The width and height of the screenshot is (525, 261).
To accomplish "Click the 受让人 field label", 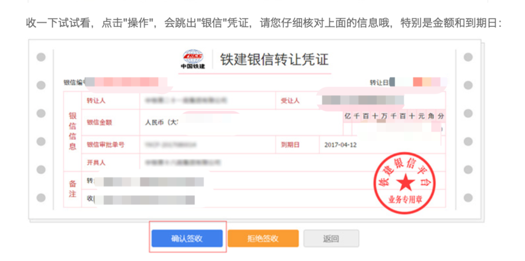I will click(x=290, y=101).
